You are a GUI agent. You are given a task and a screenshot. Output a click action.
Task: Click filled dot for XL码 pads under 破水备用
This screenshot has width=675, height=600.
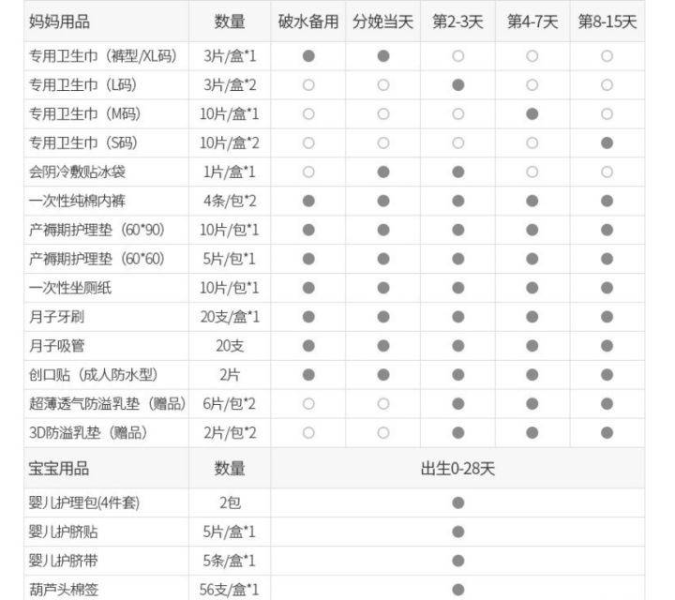[x=308, y=56]
